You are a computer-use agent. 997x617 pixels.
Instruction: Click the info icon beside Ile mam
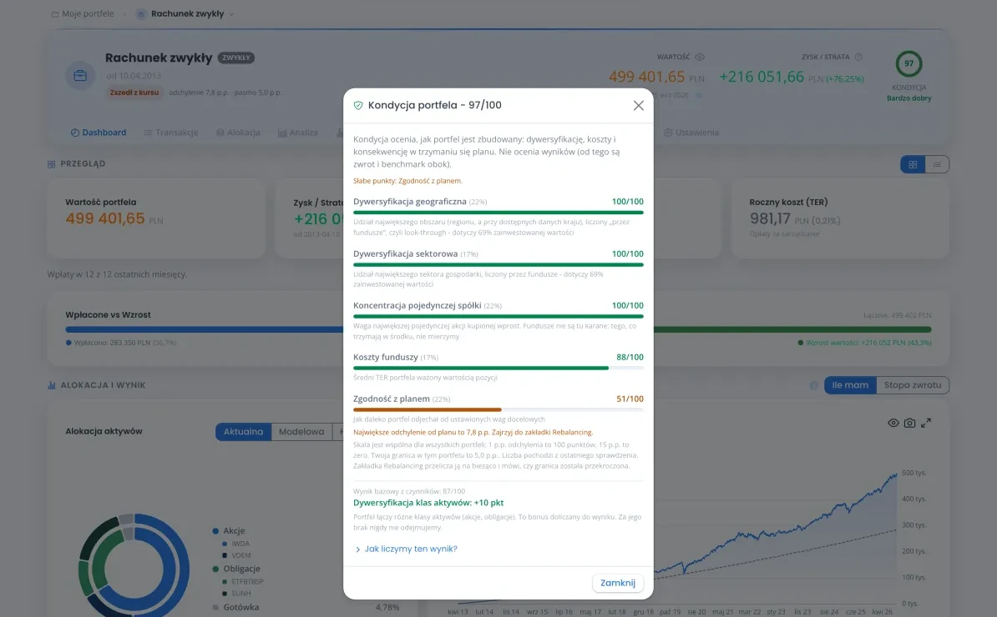pyautogui.click(x=814, y=385)
